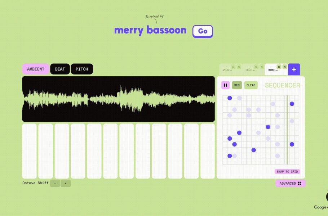The width and height of the screenshot is (328, 216).
Task: Increase octave shift with plus button
Action: 66,183
